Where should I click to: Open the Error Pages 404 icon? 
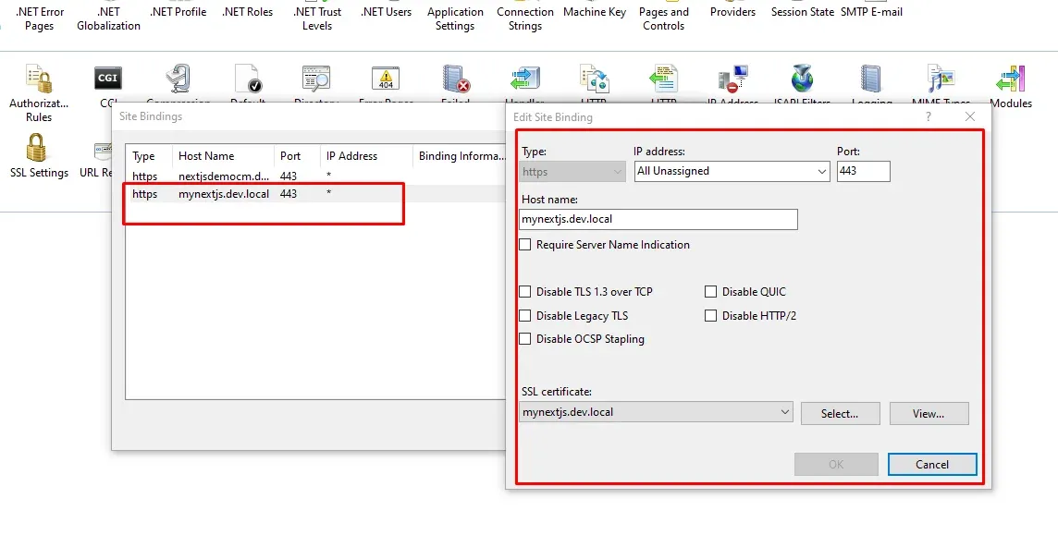click(x=386, y=79)
